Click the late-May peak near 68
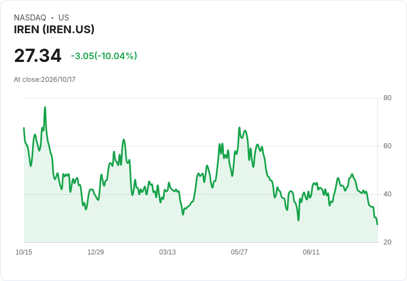The image size is (407, 281). pyautogui.click(x=239, y=128)
